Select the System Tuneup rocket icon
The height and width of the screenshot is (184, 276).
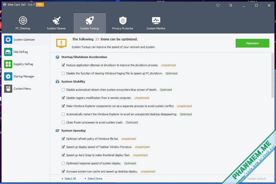tap(90, 20)
